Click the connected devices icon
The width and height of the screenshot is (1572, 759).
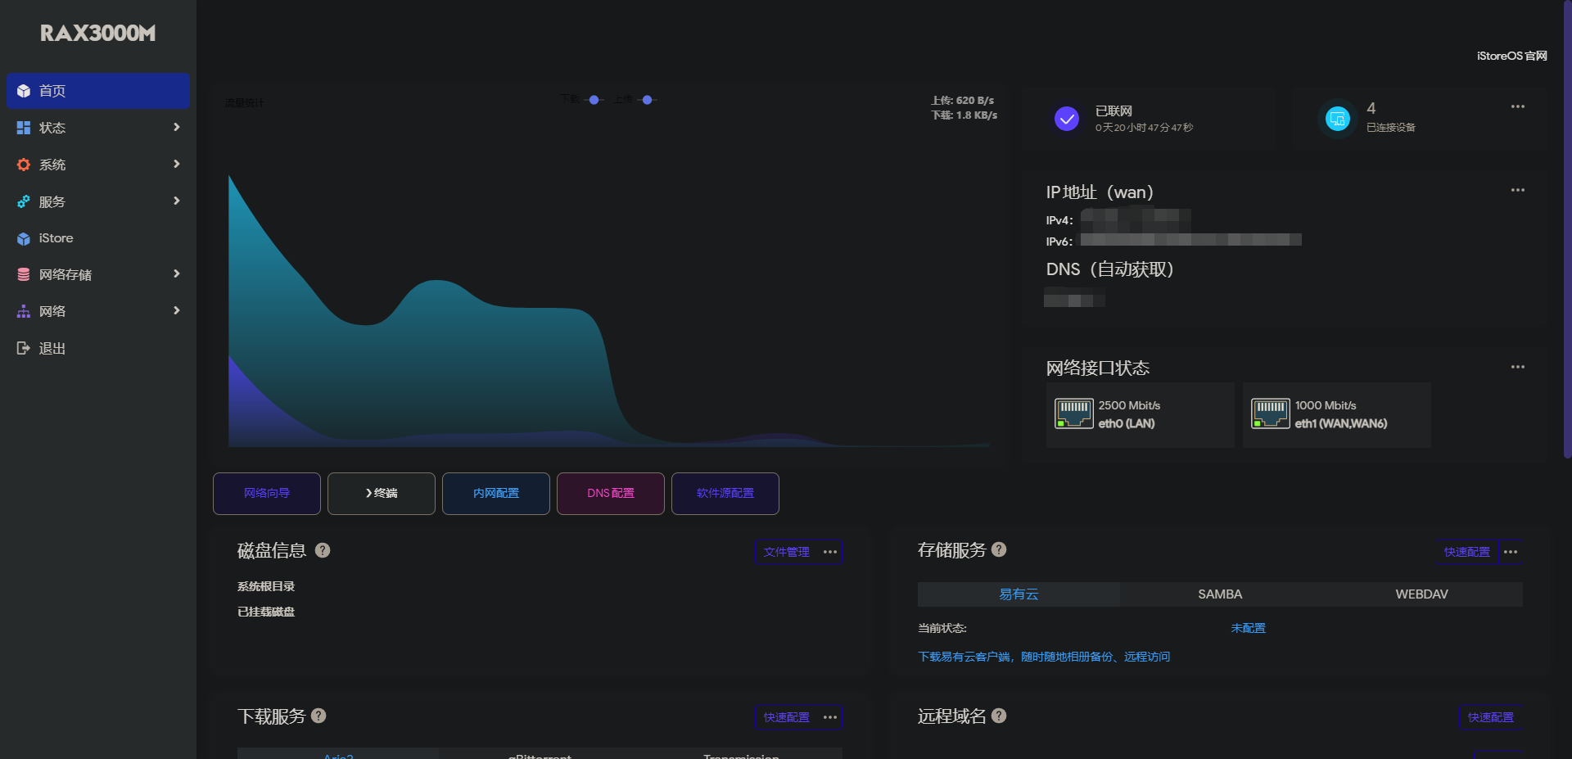[x=1337, y=119]
